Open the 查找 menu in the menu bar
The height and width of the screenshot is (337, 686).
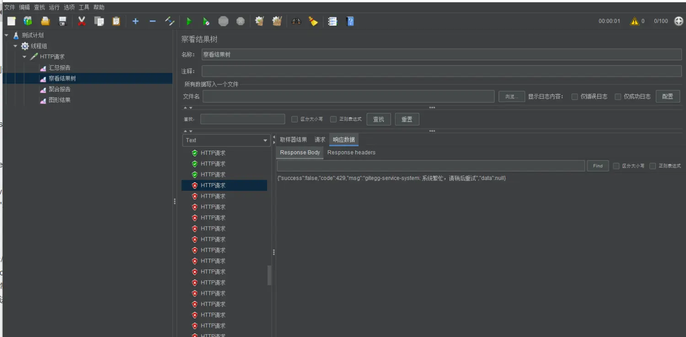[x=39, y=7]
